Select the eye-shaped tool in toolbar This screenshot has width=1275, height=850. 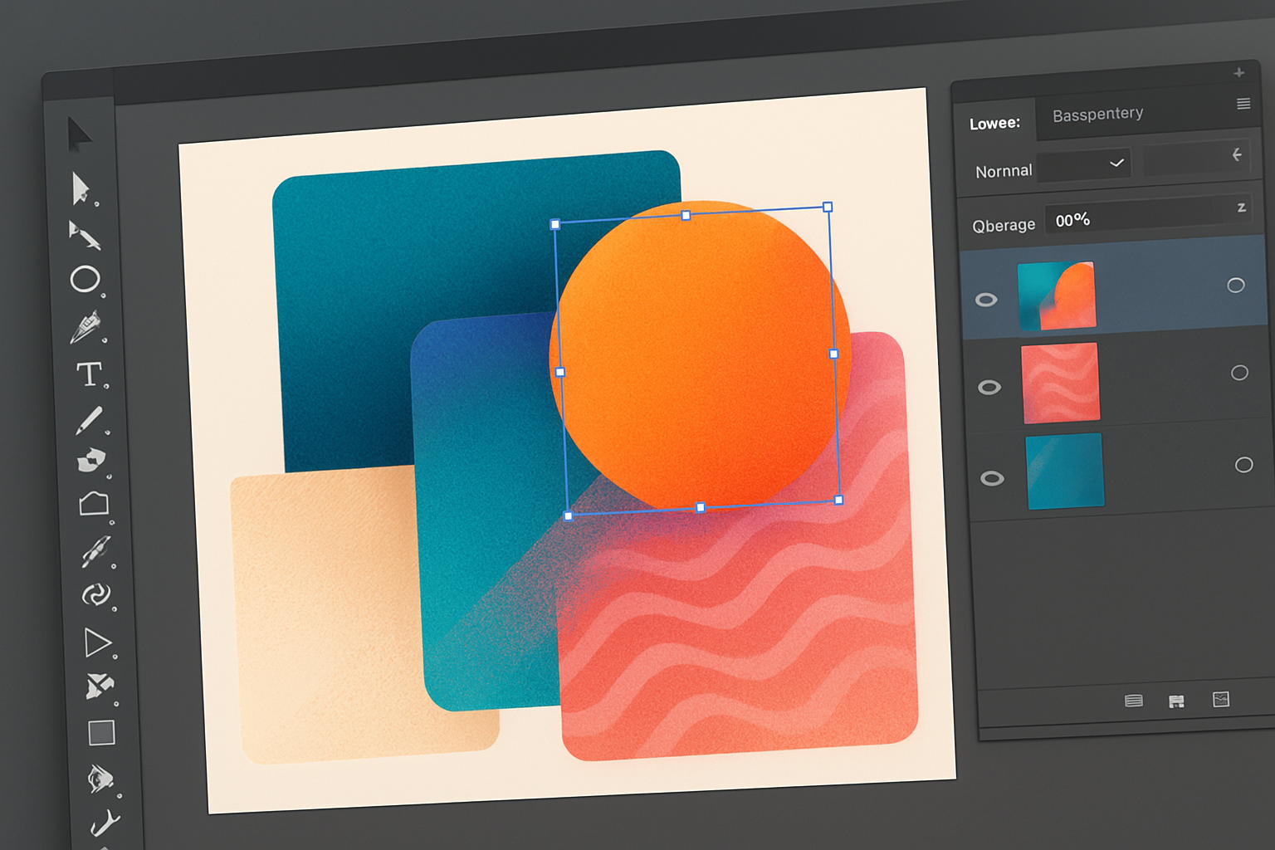101,779
